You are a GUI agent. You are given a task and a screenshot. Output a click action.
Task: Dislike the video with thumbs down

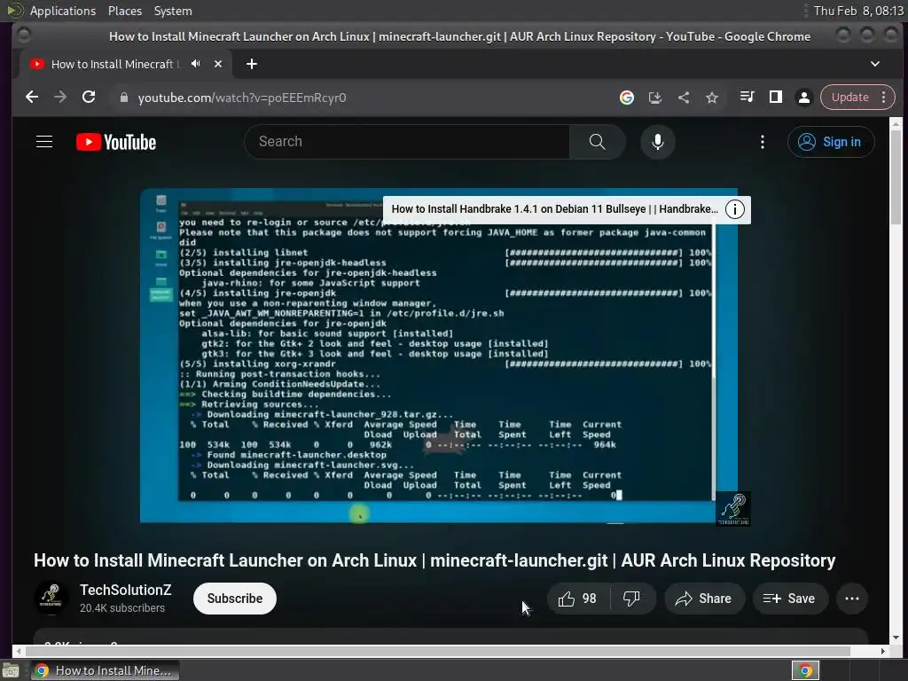pyautogui.click(x=631, y=599)
